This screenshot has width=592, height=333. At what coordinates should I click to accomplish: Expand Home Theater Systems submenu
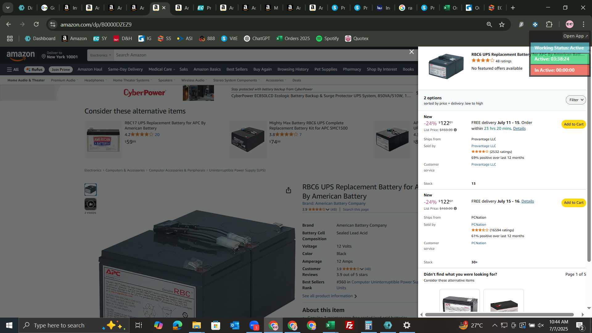click(x=133, y=80)
